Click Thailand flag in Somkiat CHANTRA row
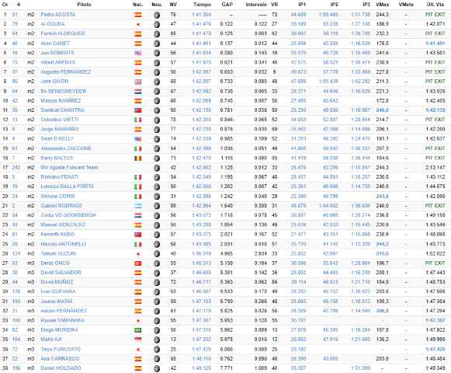Viewport: 451px width, 373px height. pyautogui.click(x=137, y=110)
